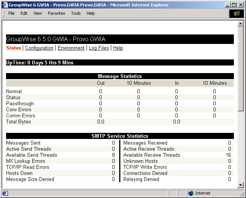The height and width of the screenshot is (198, 246).
Task: Click the Available Send Threads value 8
Action: tap(114, 155)
